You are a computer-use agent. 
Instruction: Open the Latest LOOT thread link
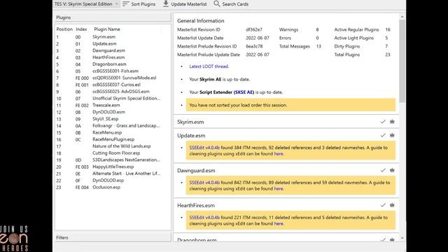tap(209, 66)
